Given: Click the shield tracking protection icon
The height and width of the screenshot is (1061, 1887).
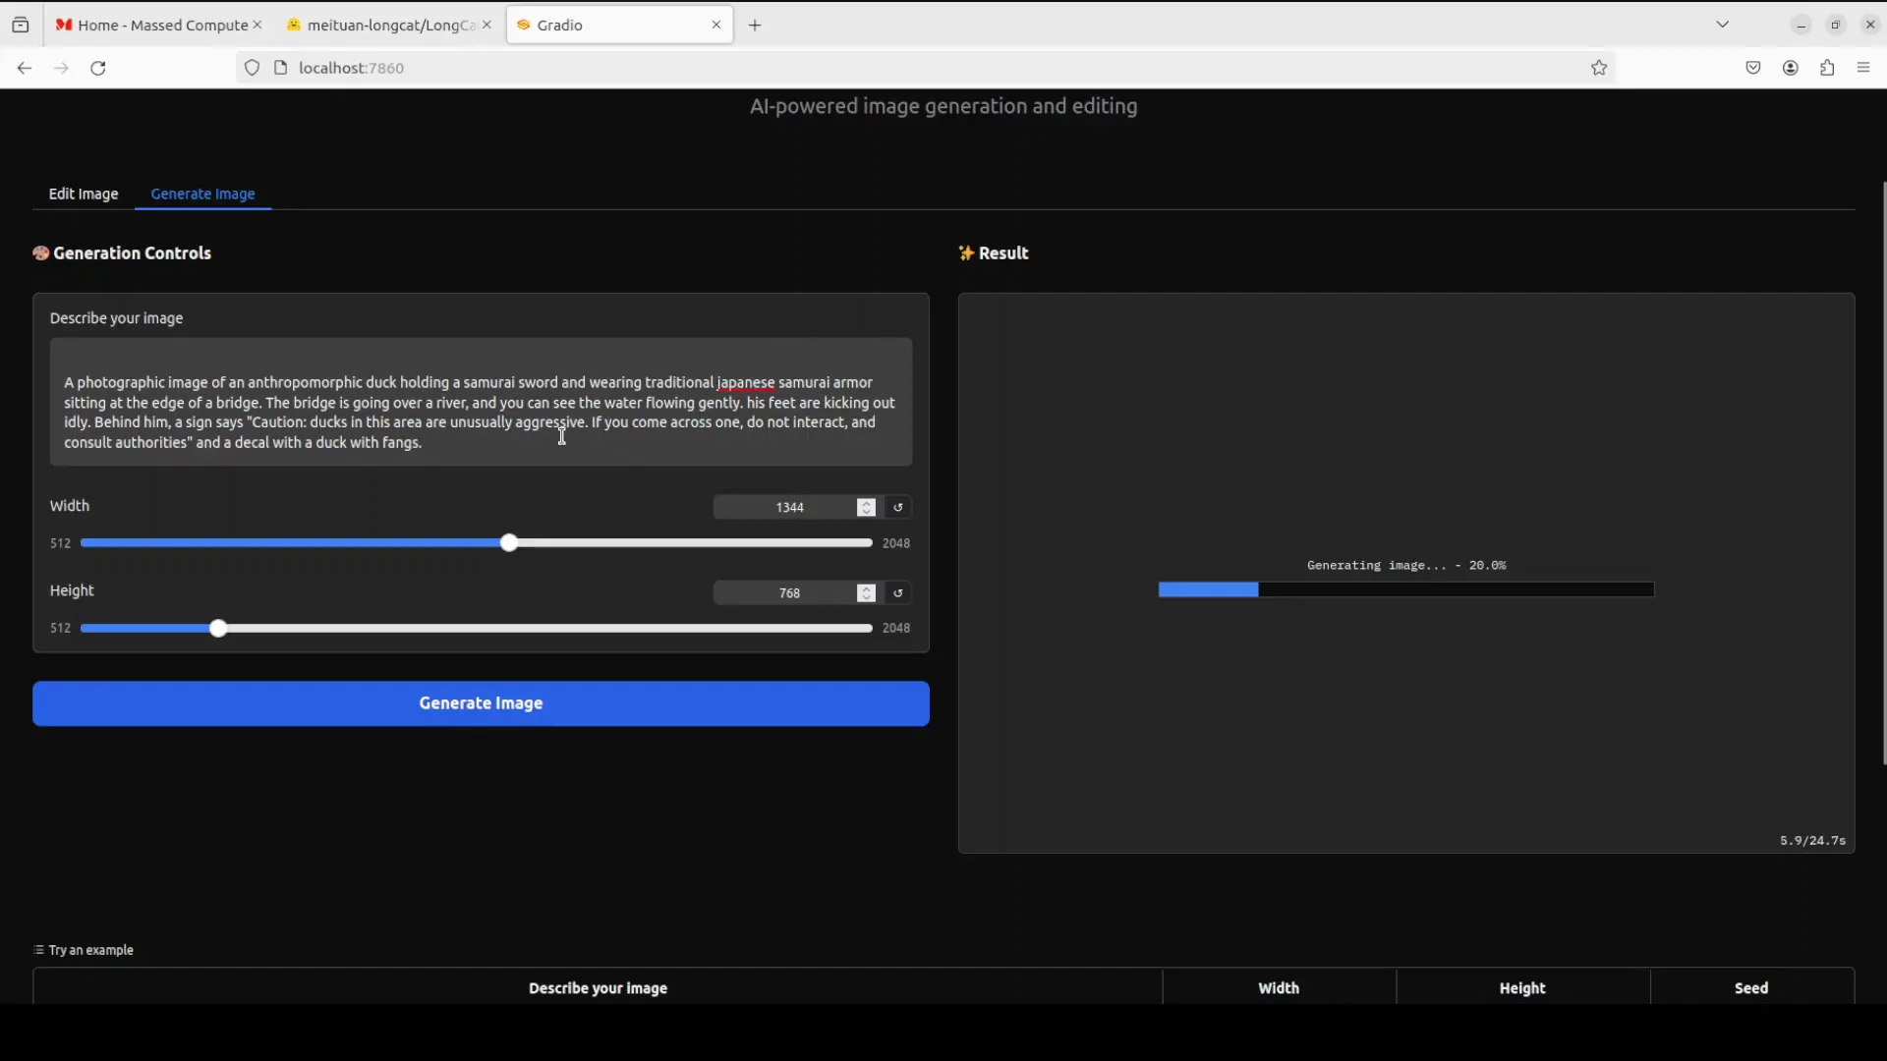Looking at the screenshot, I should point(252,68).
